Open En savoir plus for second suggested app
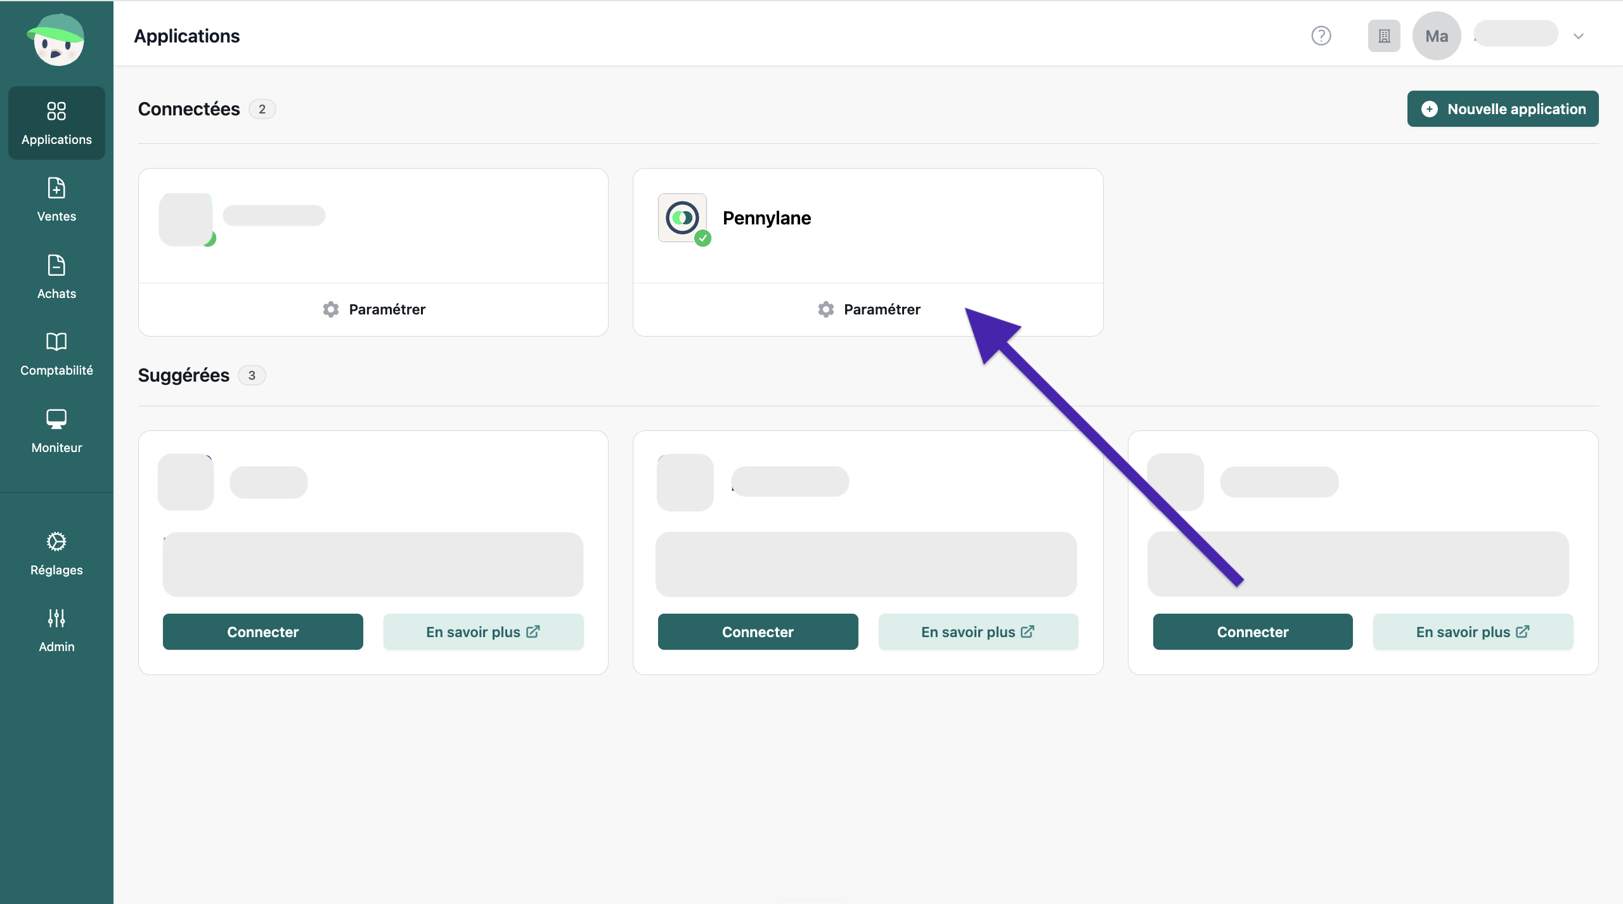 pyautogui.click(x=978, y=631)
